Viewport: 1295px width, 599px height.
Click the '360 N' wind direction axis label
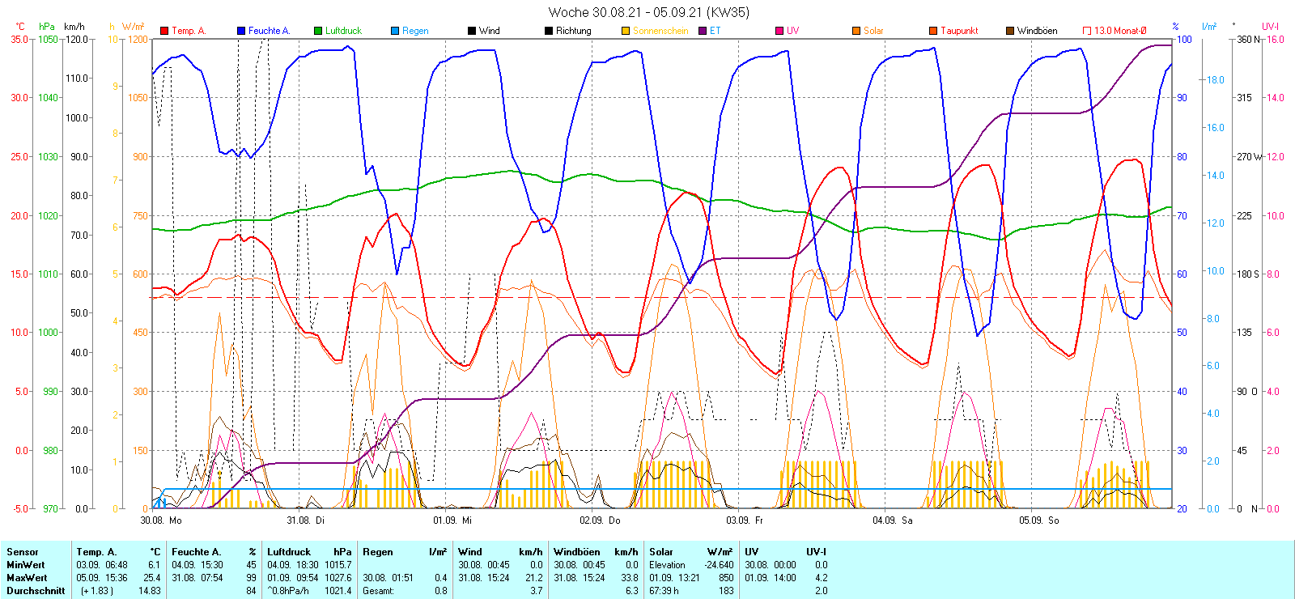[x=1249, y=39]
